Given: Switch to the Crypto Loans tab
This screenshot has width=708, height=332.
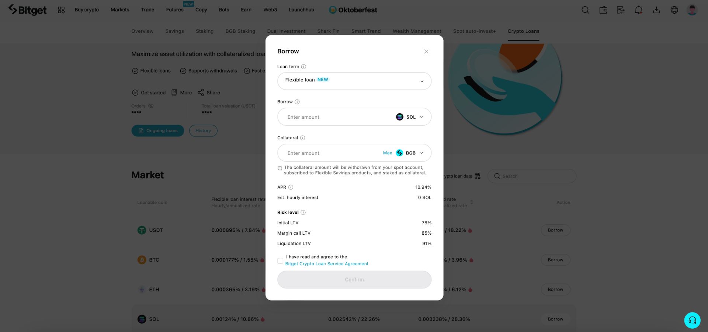Looking at the screenshot, I should coord(523,31).
